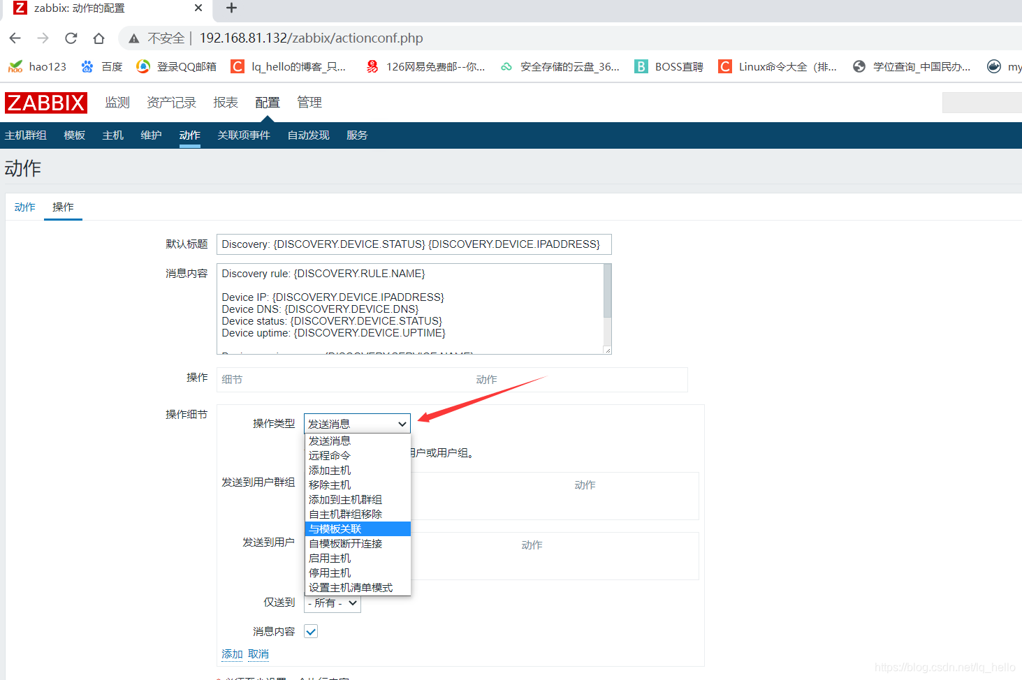This screenshot has width=1022, height=680.
Task: Select 自模板断开连接 option
Action: [x=358, y=543]
